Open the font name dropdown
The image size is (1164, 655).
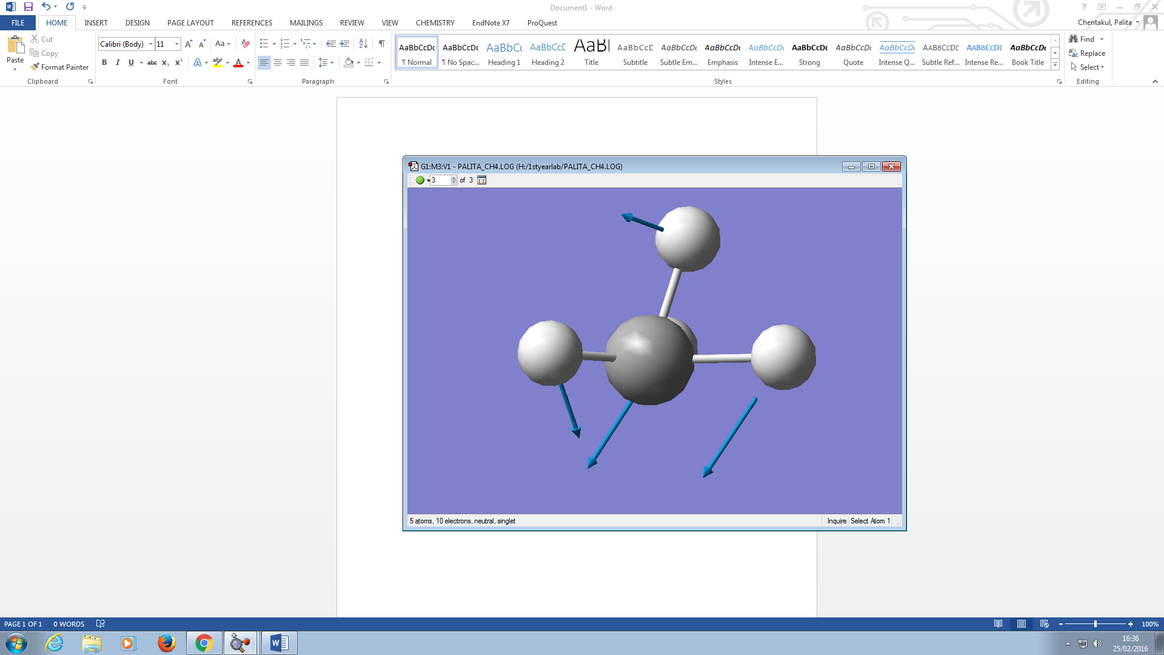click(150, 44)
